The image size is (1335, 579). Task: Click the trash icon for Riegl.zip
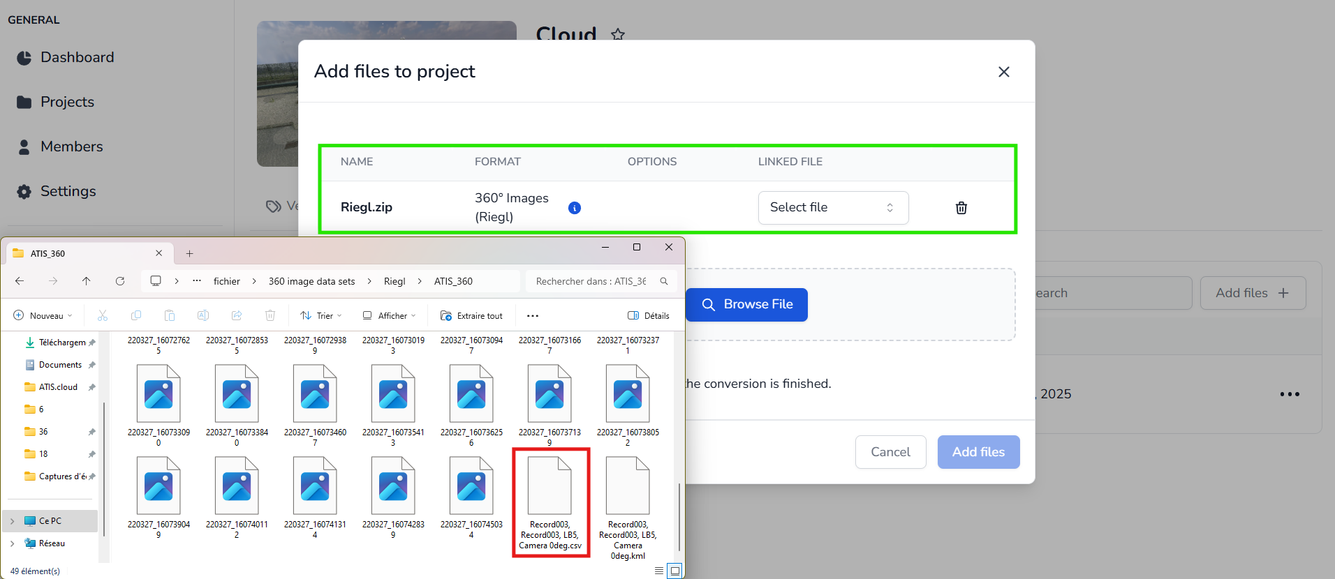point(961,208)
